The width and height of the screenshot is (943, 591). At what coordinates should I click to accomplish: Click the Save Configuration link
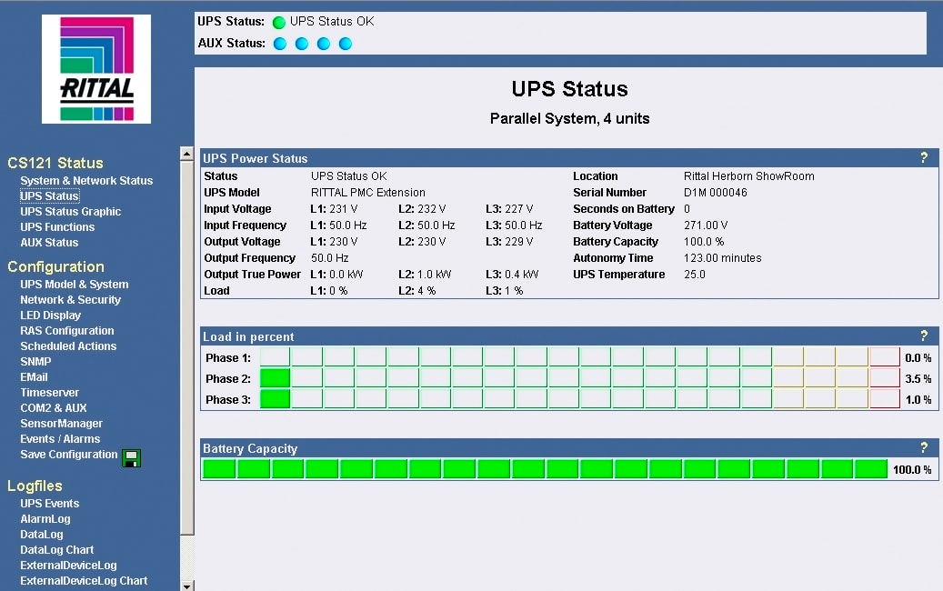tap(68, 455)
